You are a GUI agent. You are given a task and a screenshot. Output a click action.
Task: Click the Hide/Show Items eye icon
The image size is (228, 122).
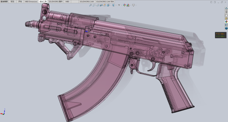(x=119, y=5)
